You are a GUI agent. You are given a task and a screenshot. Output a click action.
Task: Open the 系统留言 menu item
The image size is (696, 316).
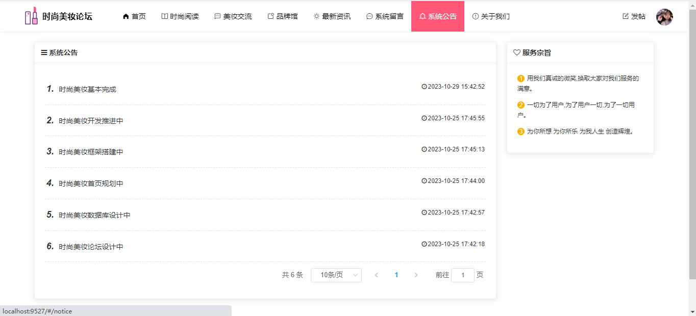[385, 16]
